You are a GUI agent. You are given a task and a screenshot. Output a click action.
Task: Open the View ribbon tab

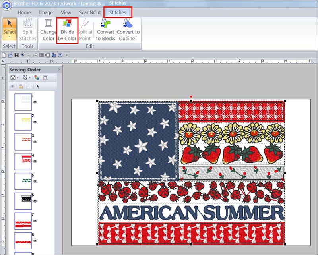(66, 12)
